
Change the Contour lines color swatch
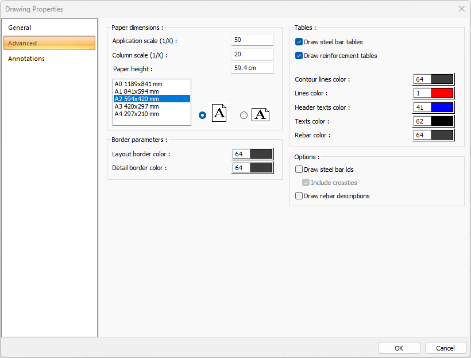(x=442, y=79)
